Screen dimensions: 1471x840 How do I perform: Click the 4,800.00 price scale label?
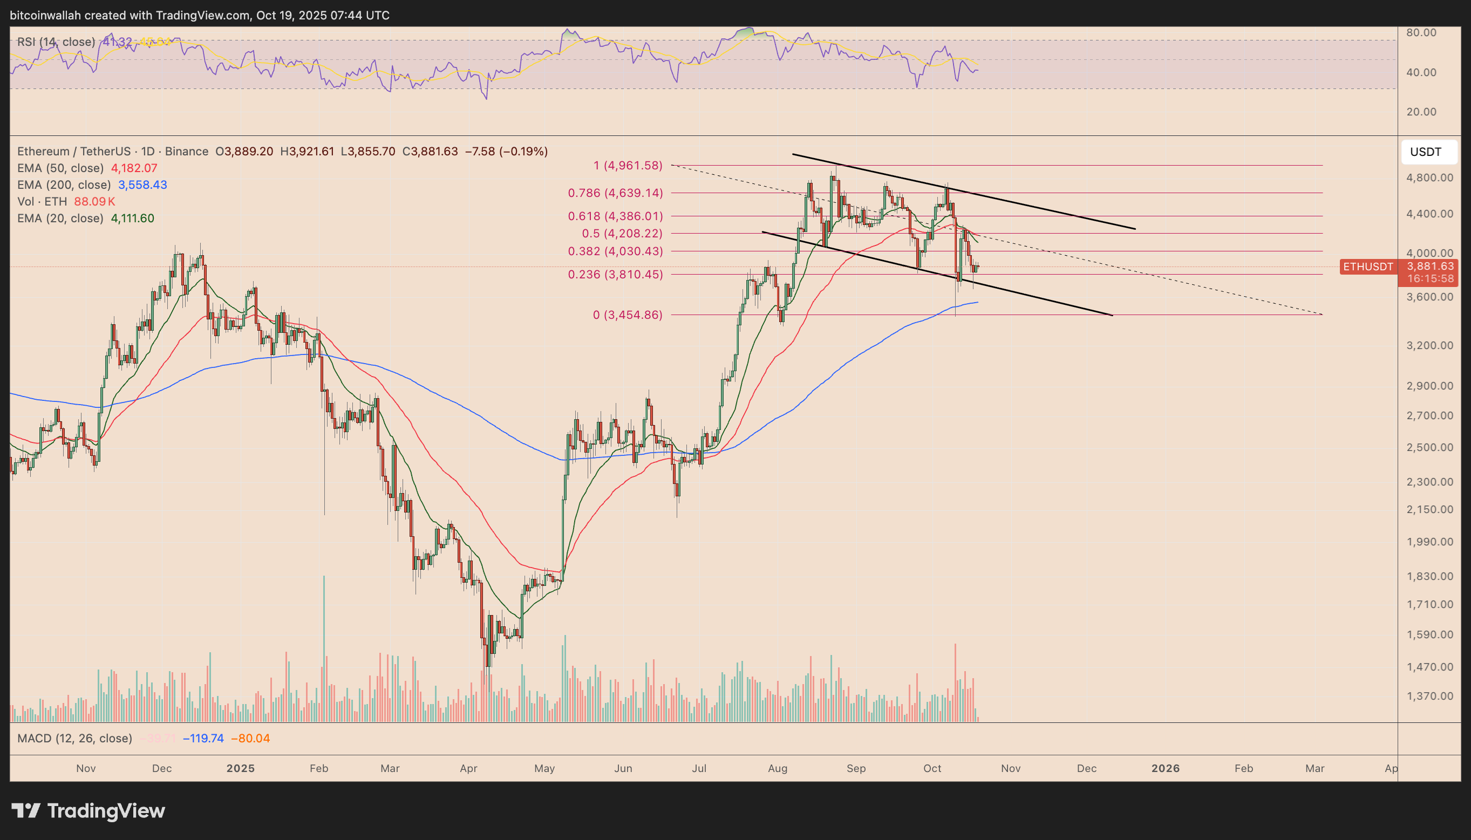[1429, 177]
